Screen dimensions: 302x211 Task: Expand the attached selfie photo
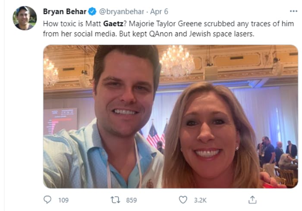[x=170, y=117]
